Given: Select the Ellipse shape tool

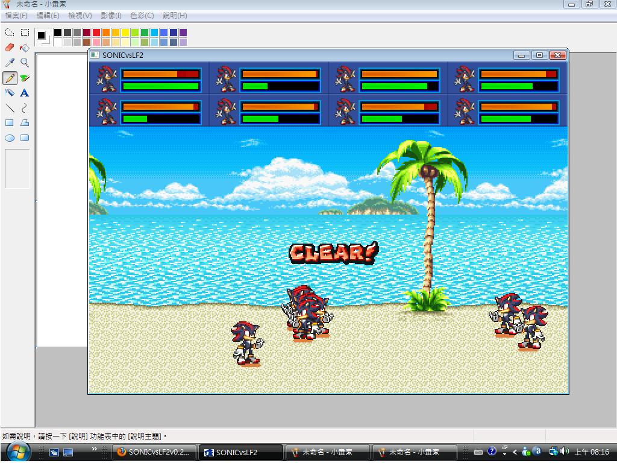Looking at the screenshot, I should pos(10,138).
